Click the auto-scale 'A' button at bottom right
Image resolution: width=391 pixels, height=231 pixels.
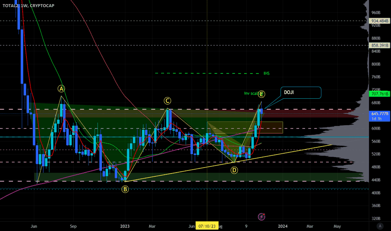pyautogui.click(x=380, y=226)
